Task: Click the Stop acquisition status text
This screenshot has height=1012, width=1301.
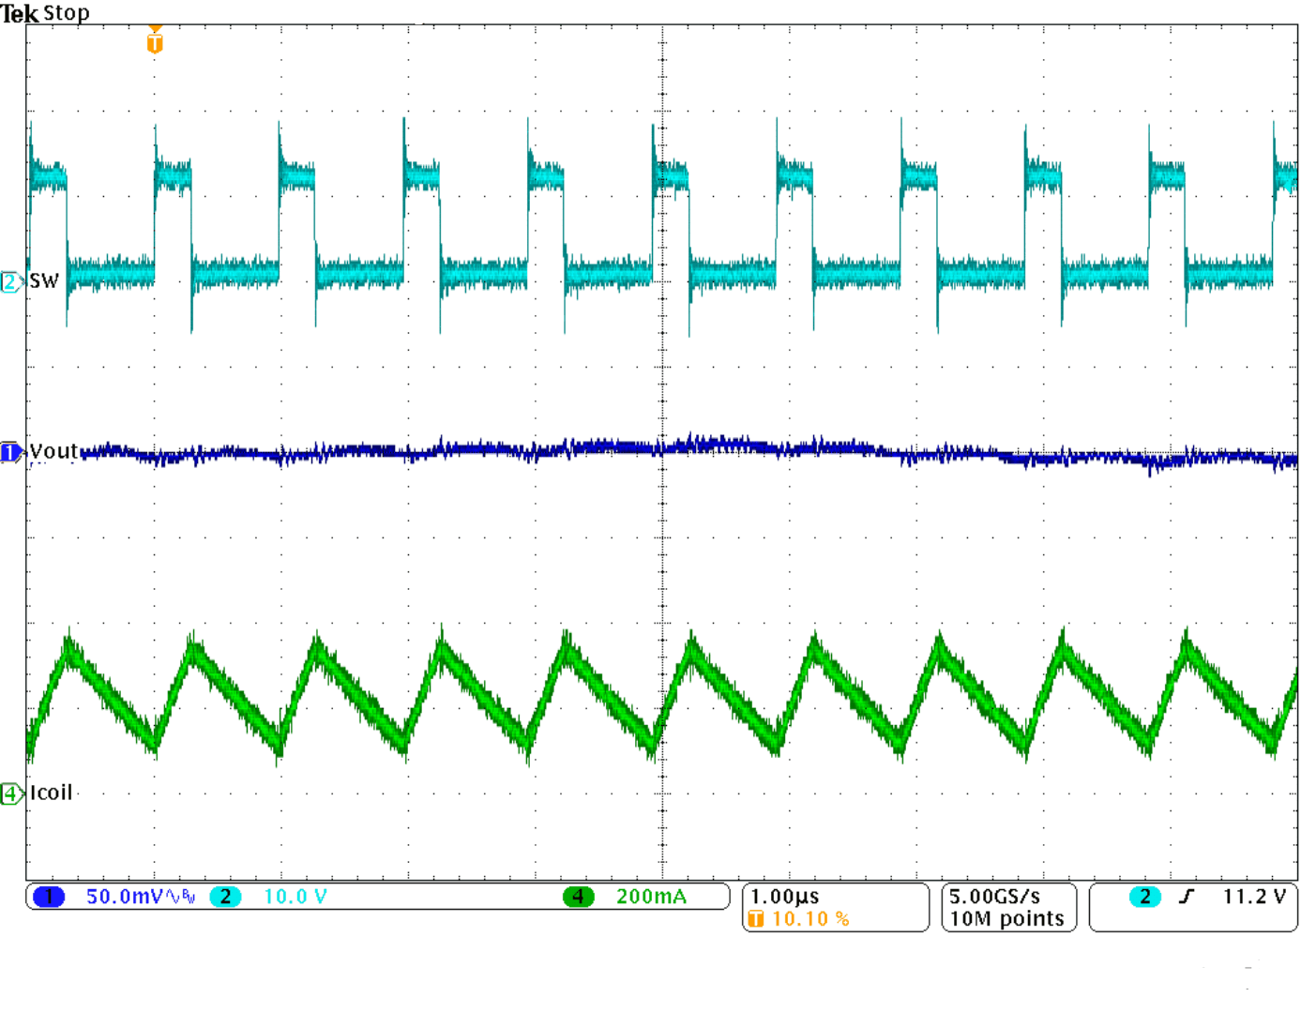Action: tap(67, 13)
